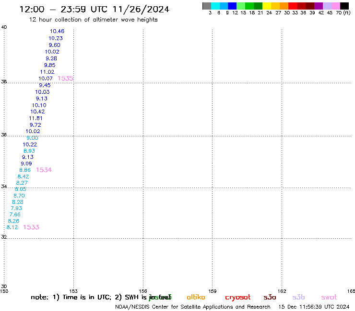Select the dark red s3a legend label
Viewport: 355px width, 311px height.
click(x=270, y=297)
